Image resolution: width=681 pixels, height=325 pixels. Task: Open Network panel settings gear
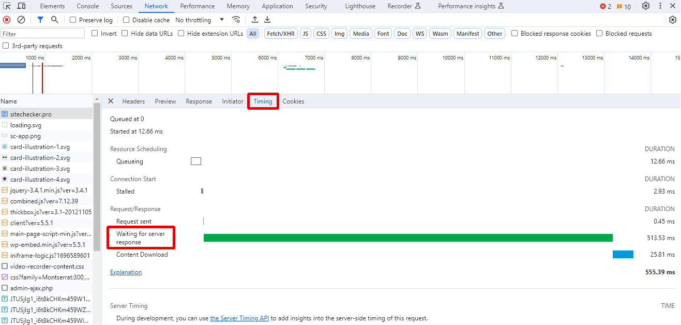click(x=673, y=20)
